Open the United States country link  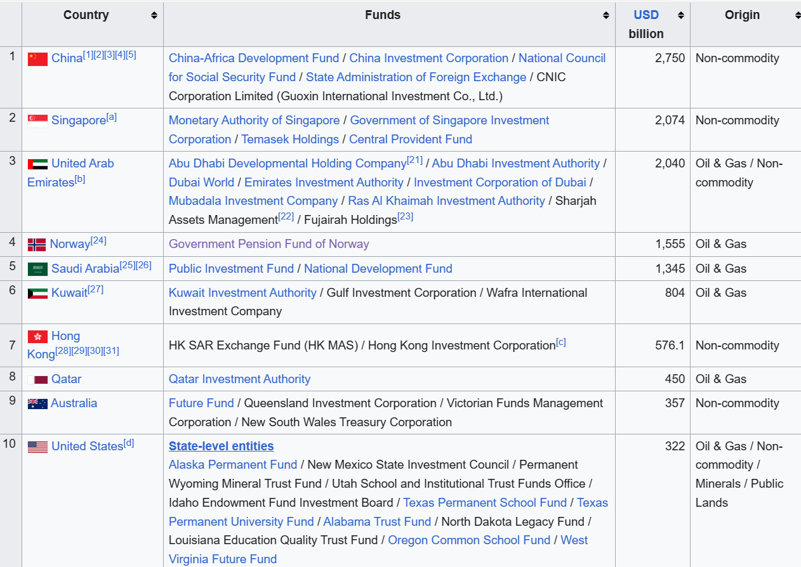87,446
